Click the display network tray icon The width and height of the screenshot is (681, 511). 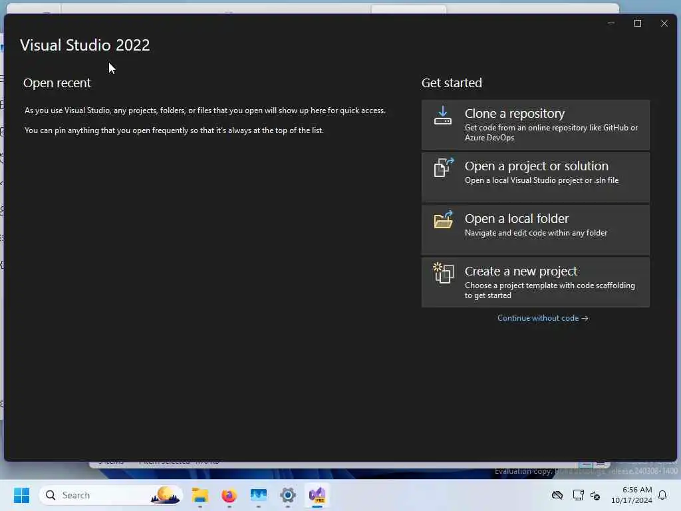coord(578,495)
